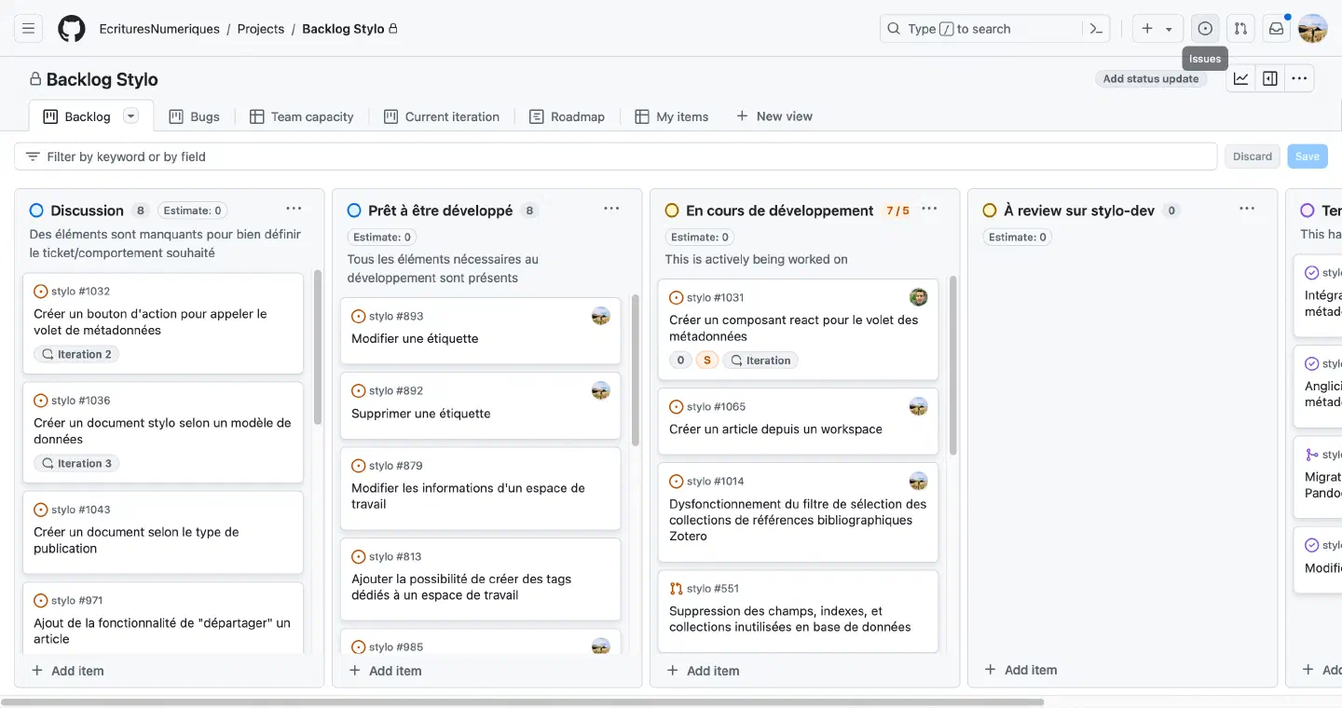Image resolution: width=1342 pixels, height=708 pixels.
Task: Open the Prêt à être développé column menu
Action: (x=611, y=209)
